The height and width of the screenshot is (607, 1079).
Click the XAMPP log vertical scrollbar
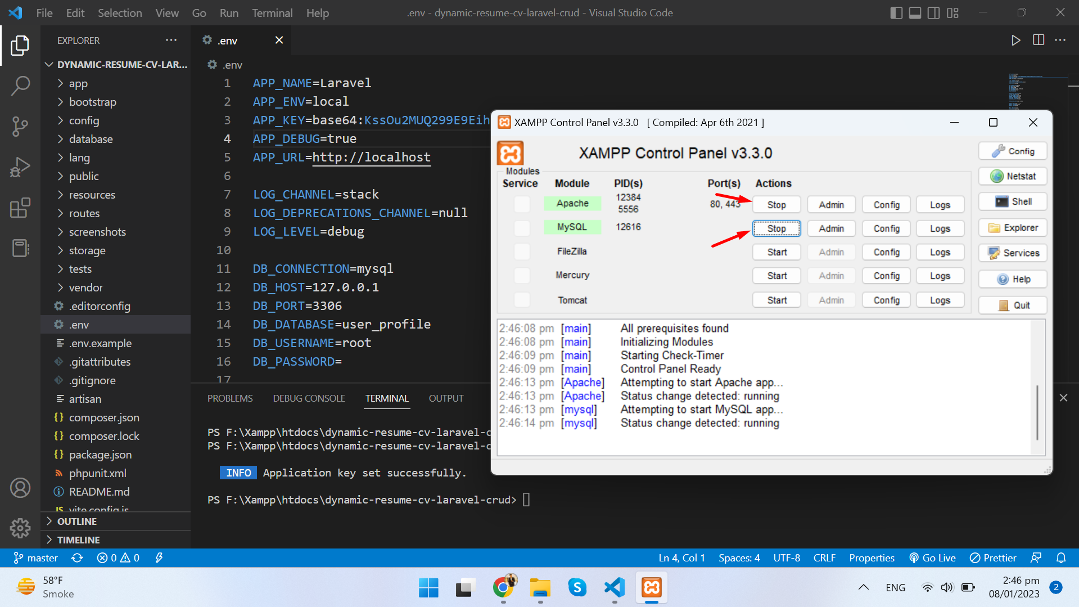coord(1037,412)
